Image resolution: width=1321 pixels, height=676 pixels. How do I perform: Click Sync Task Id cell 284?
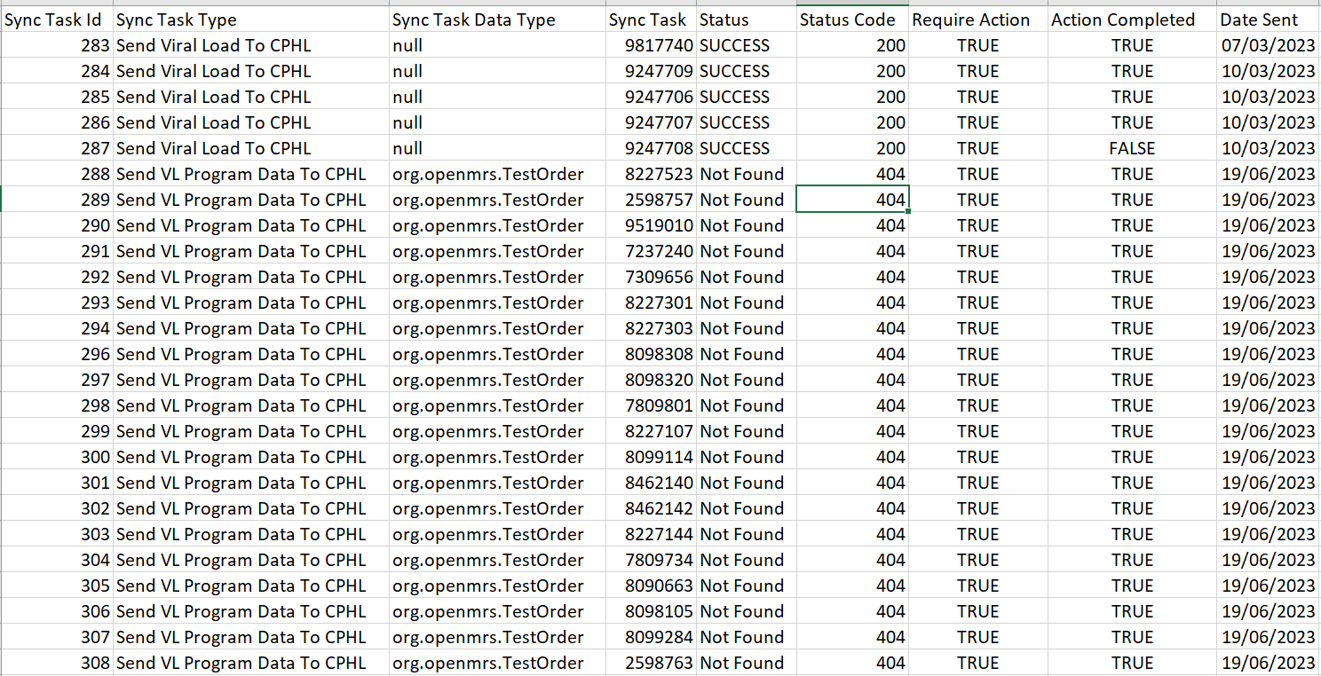56,71
